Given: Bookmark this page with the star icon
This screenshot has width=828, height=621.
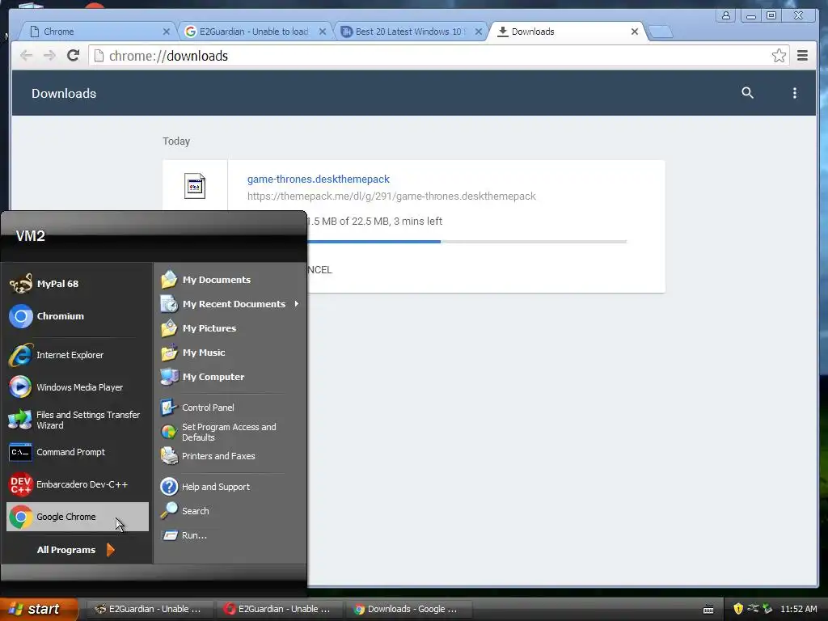Looking at the screenshot, I should click(x=779, y=56).
